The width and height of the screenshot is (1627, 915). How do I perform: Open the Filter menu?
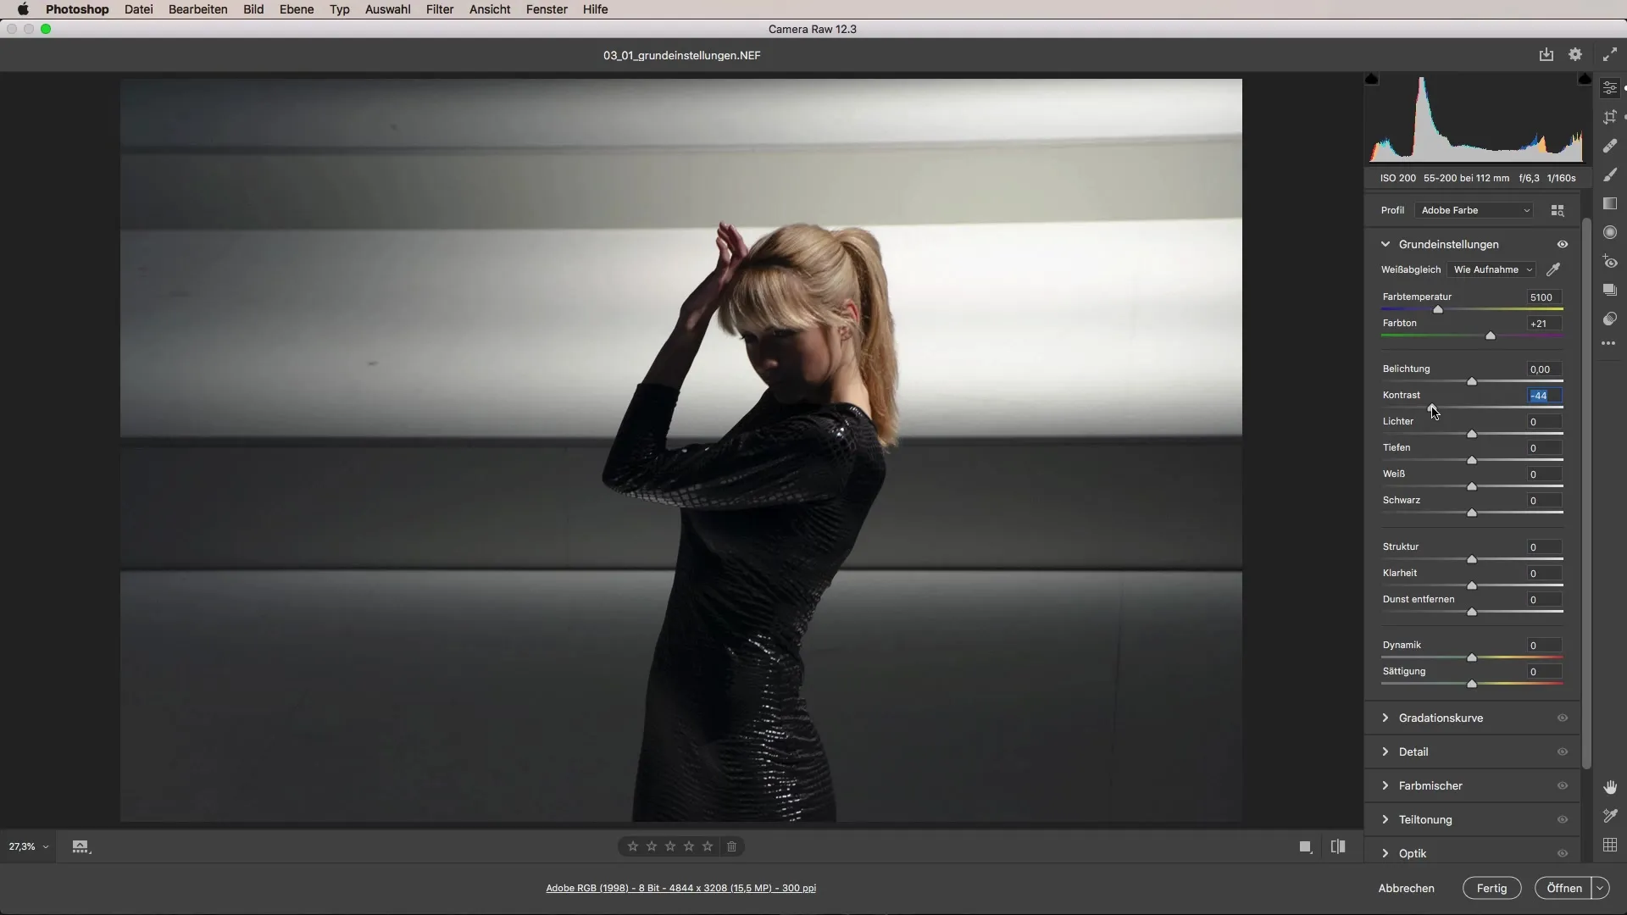coord(440,9)
